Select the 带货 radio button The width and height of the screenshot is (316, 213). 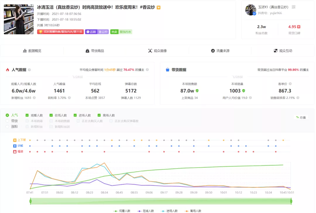tap(7, 121)
